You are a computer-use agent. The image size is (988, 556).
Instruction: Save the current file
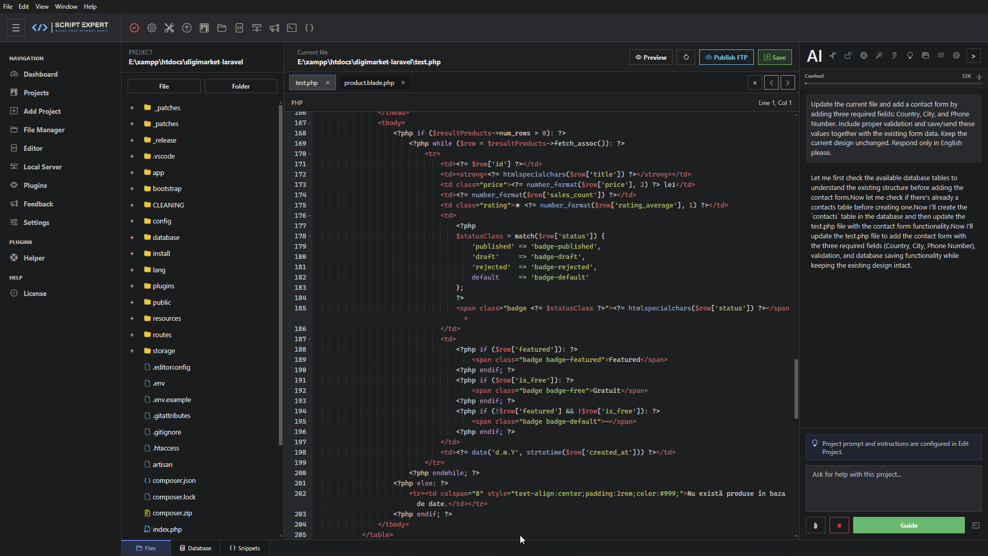click(774, 57)
